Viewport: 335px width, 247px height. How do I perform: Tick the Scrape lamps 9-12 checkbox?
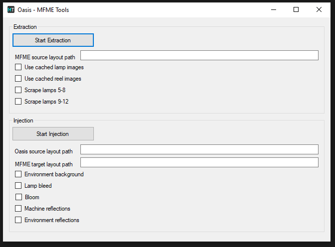(x=18, y=101)
